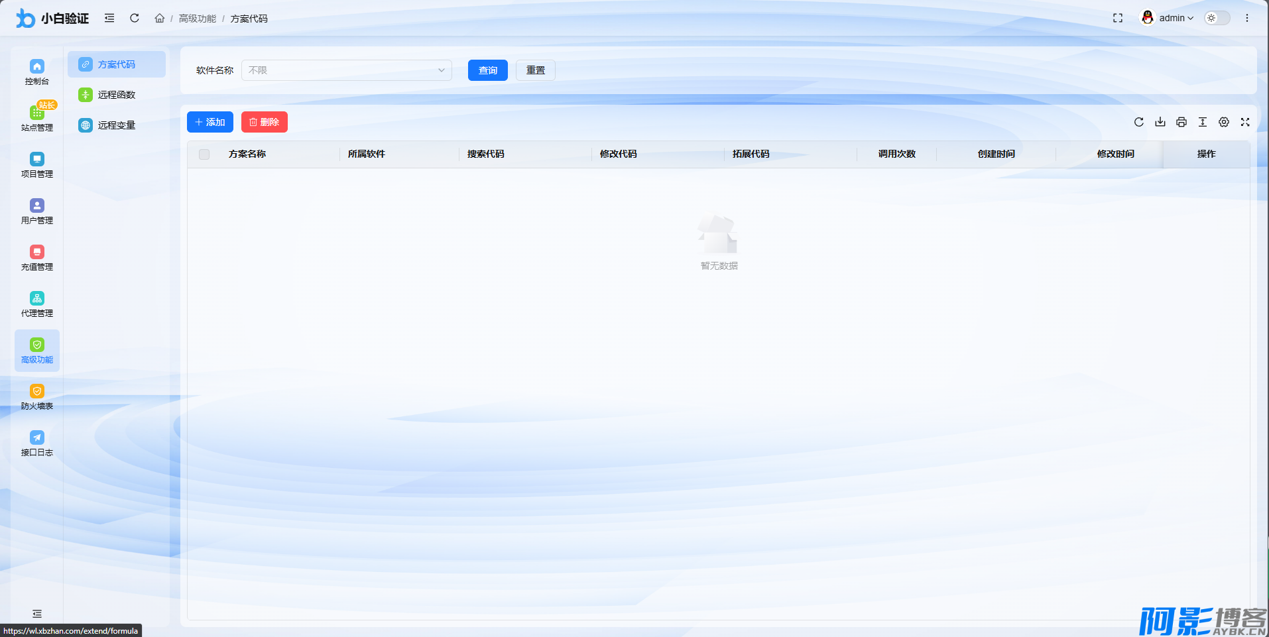Click the home breadcrumb icon
Viewport: 1269px width, 637px height.
[160, 18]
